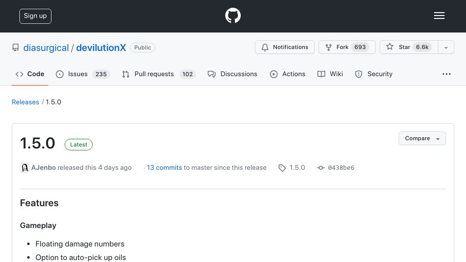
Task: Click the Wiki book icon
Action: tap(321, 74)
